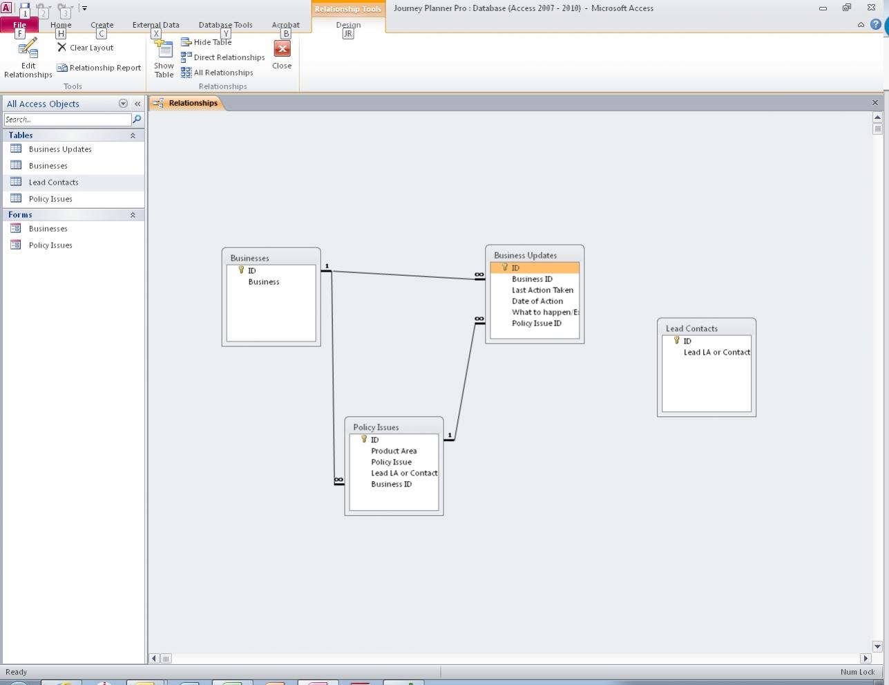Switch to the Create ribbon tab

(102, 25)
